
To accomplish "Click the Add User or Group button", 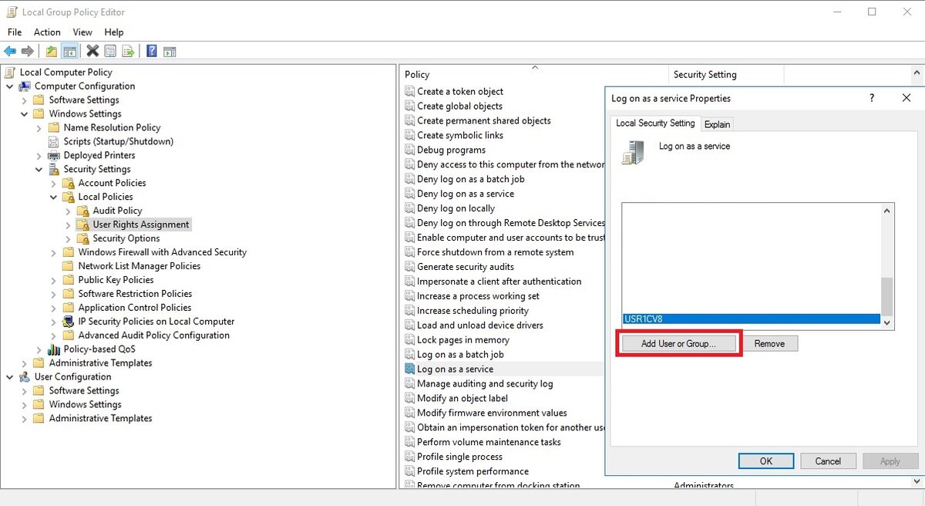I will 678,344.
